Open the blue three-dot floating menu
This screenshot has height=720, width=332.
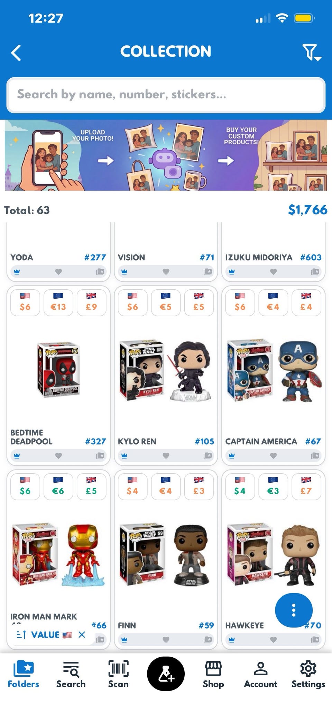tap(294, 610)
